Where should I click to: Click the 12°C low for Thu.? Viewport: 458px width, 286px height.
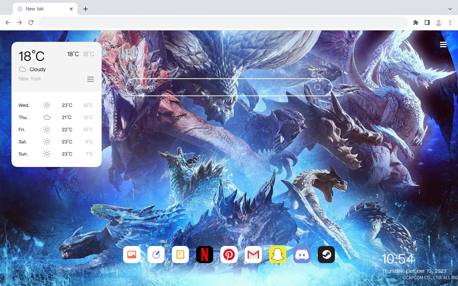pos(88,117)
